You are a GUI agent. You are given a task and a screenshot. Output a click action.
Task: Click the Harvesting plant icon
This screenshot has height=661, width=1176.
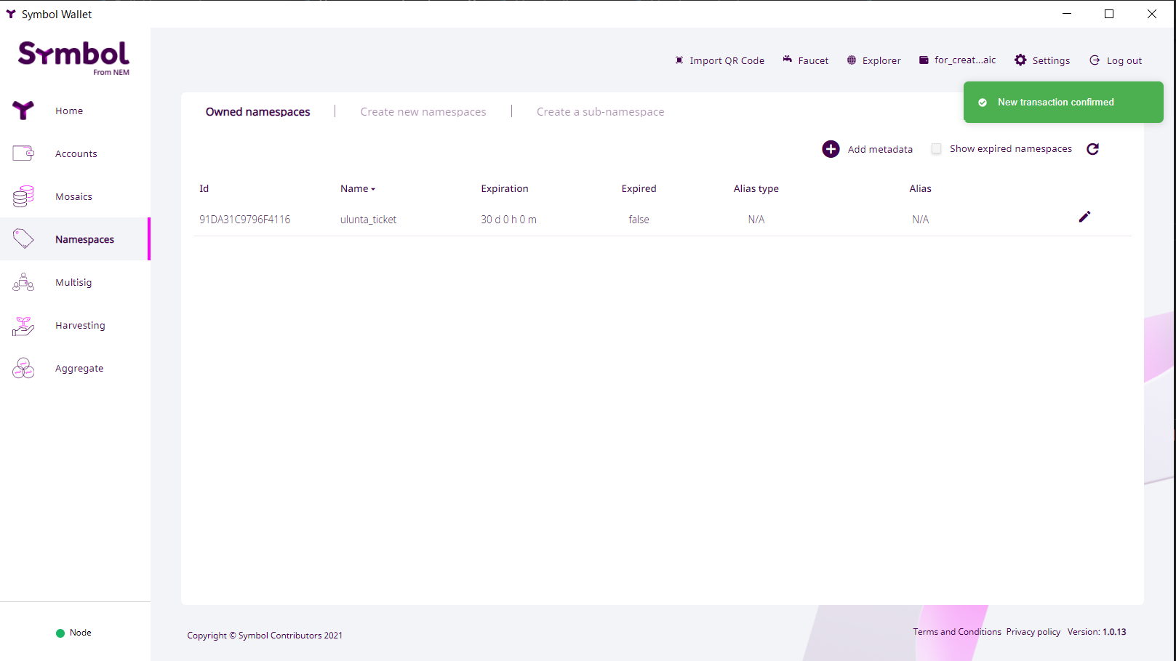23,326
